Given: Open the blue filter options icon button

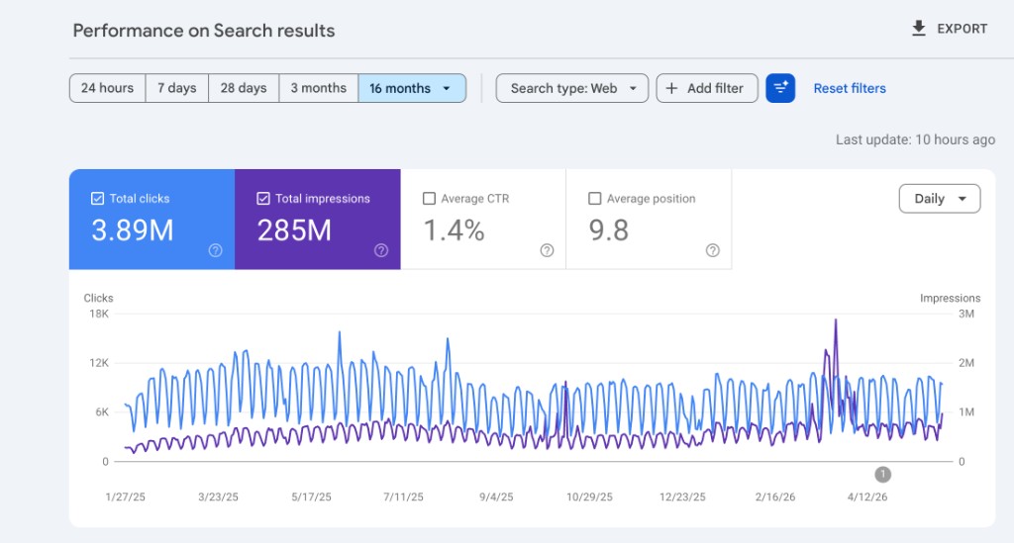Looking at the screenshot, I should coord(780,88).
